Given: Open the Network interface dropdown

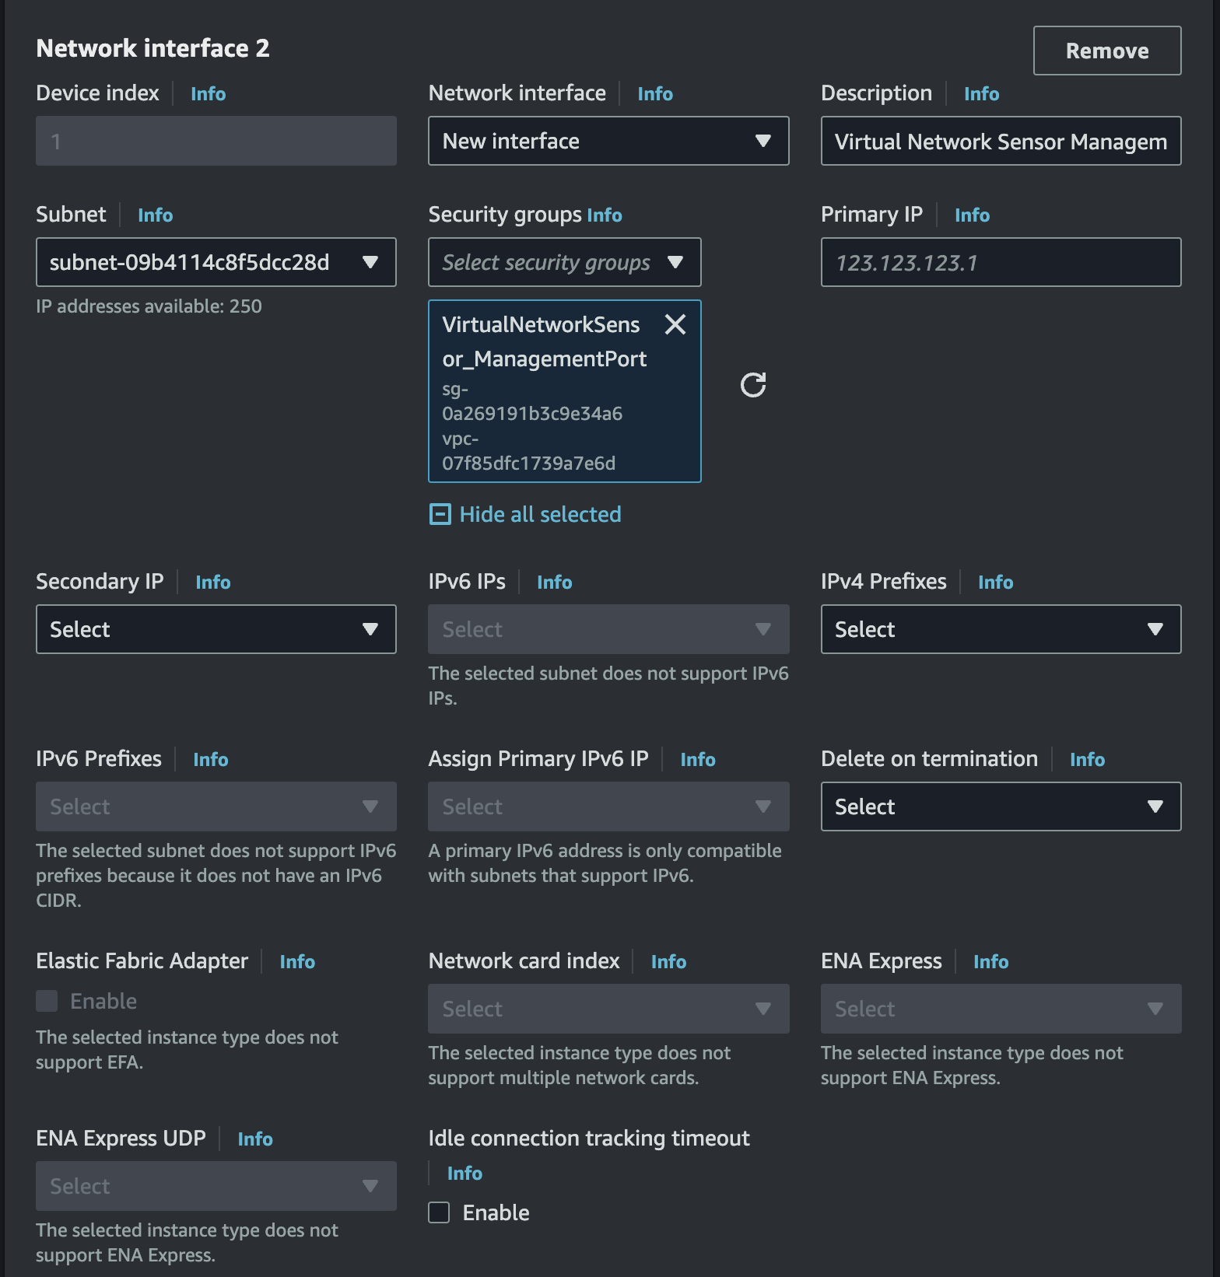Looking at the screenshot, I should point(608,141).
